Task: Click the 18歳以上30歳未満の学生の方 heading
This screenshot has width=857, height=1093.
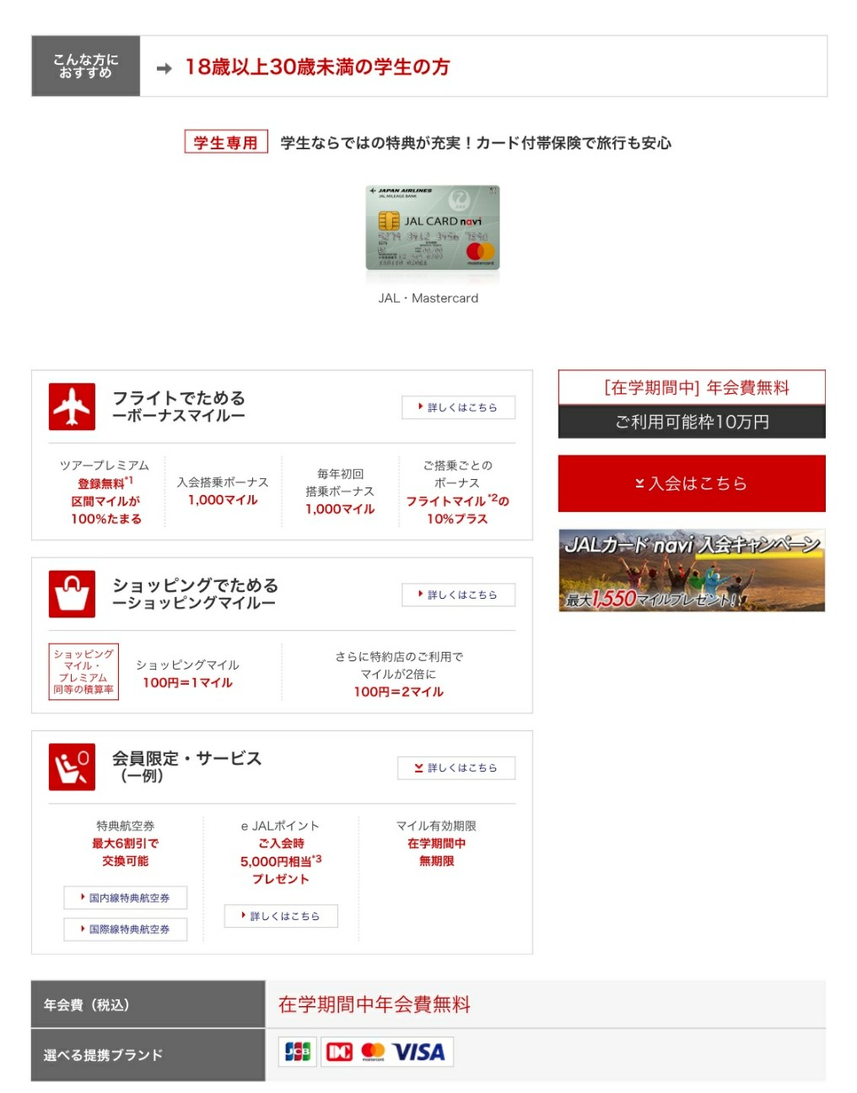Action: tap(318, 67)
